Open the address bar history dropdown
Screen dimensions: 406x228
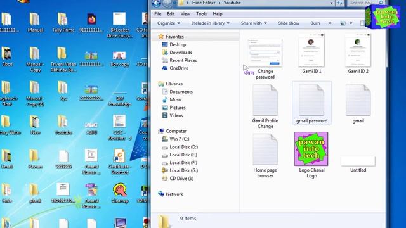331,3
